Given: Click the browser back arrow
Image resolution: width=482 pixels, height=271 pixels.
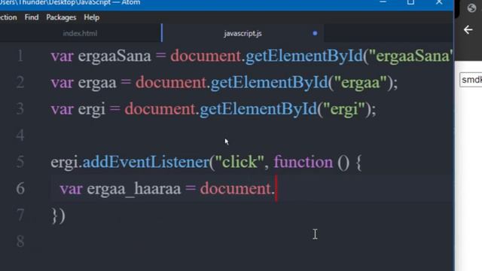Looking at the screenshot, I should coord(468,30).
